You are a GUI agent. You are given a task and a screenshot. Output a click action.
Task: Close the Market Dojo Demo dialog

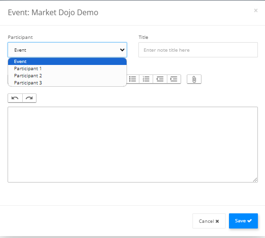[256, 10]
